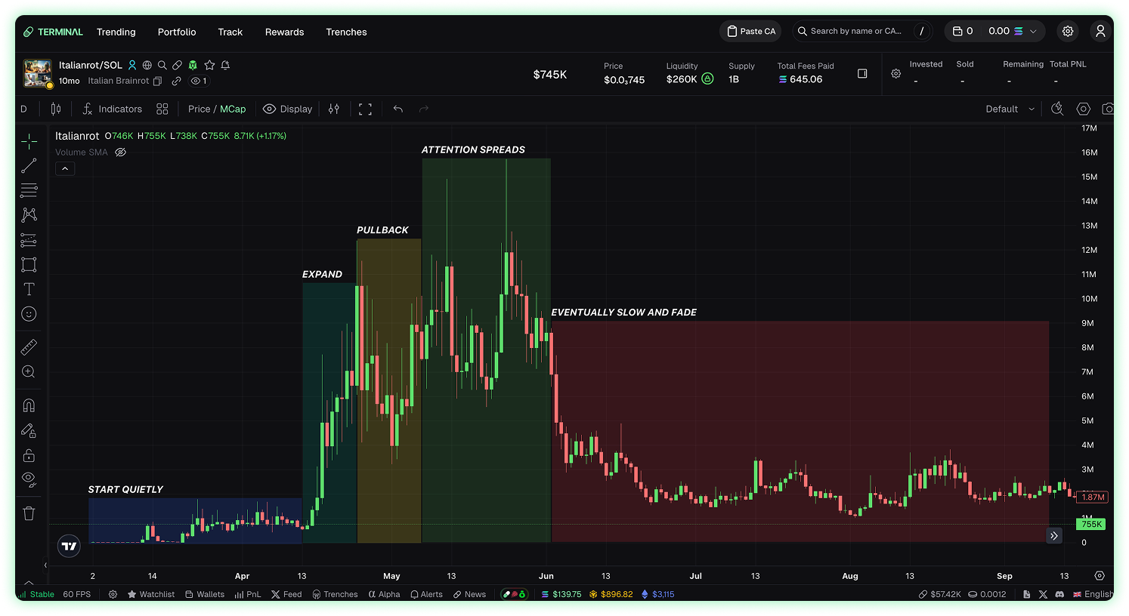Activate the magnet snap mode
The width and height of the screenshot is (1129, 616).
coord(29,405)
